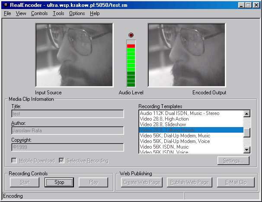Image resolution: width=262 pixels, height=202 pixels.
Task: Click the E-Mail Clip button
Action: point(236,182)
